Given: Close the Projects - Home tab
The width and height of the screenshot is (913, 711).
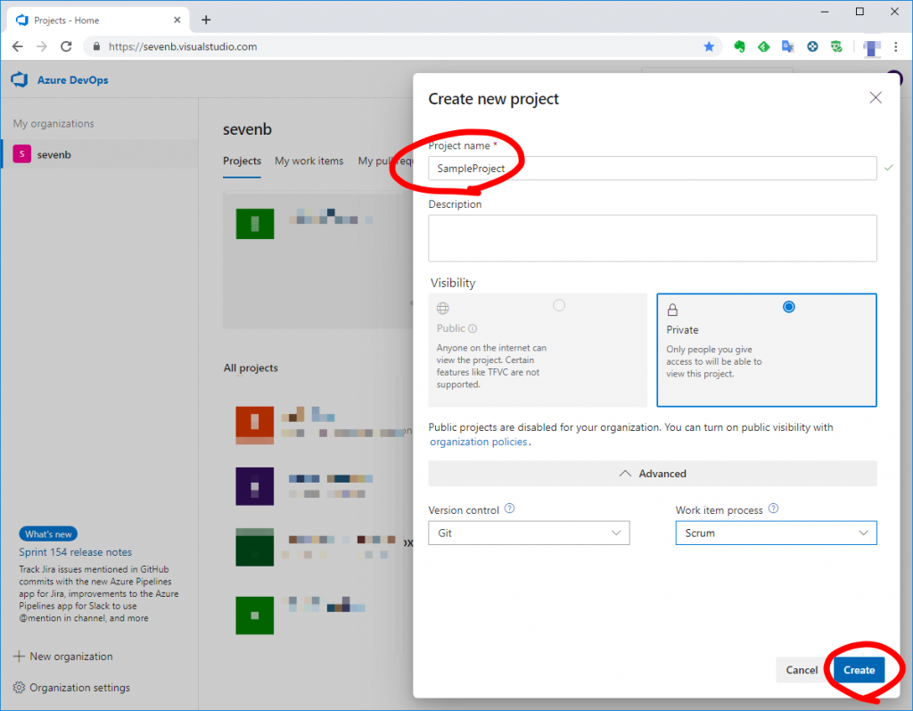Looking at the screenshot, I should 177,20.
